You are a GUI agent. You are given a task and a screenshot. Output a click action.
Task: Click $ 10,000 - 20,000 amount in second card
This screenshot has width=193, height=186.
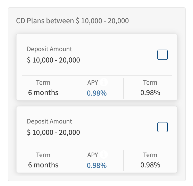click(x=53, y=133)
